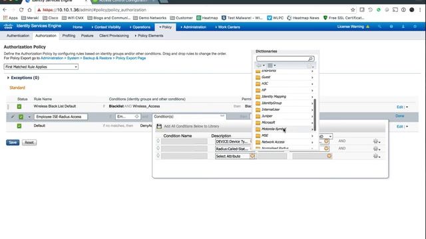This screenshot has width=426, height=239.
Task: Click the save disk icon for conditions library
Action: tap(159, 126)
